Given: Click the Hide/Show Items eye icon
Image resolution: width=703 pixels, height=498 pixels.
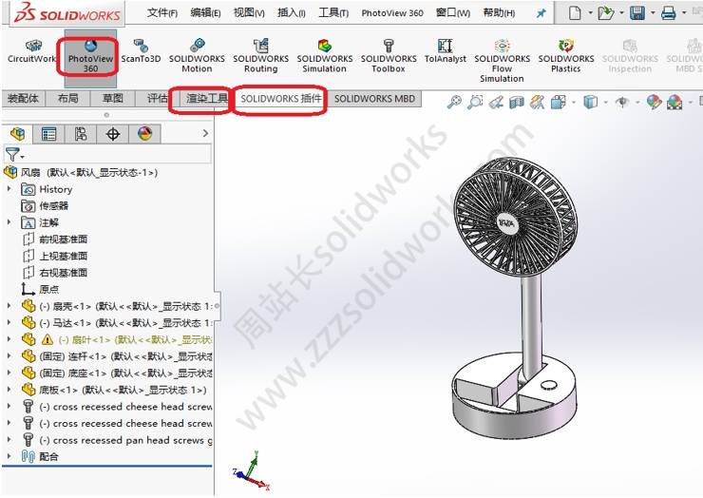Looking at the screenshot, I should pyautogui.click(x=622, y=103).
